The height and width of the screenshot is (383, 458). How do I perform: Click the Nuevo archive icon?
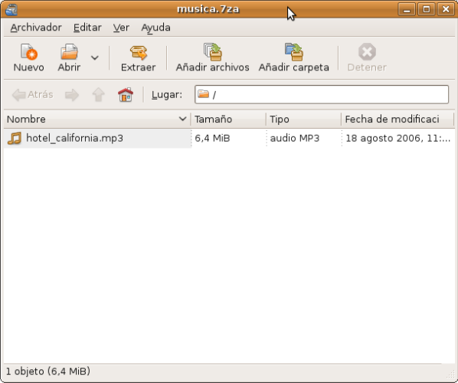(28, 52)
